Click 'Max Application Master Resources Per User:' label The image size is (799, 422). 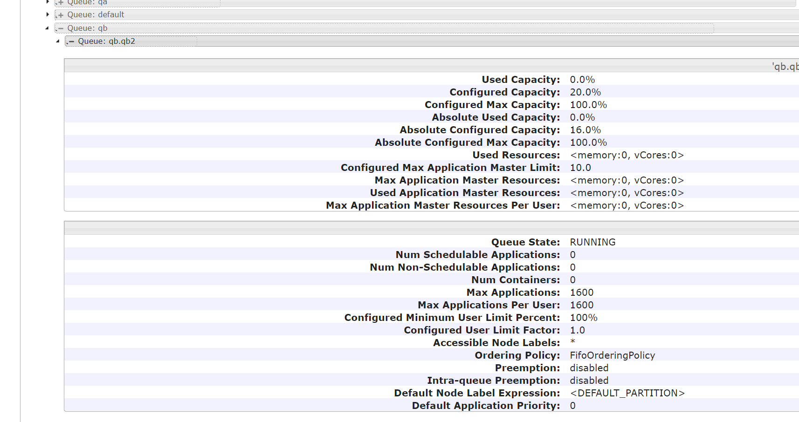tap(443, 205)
